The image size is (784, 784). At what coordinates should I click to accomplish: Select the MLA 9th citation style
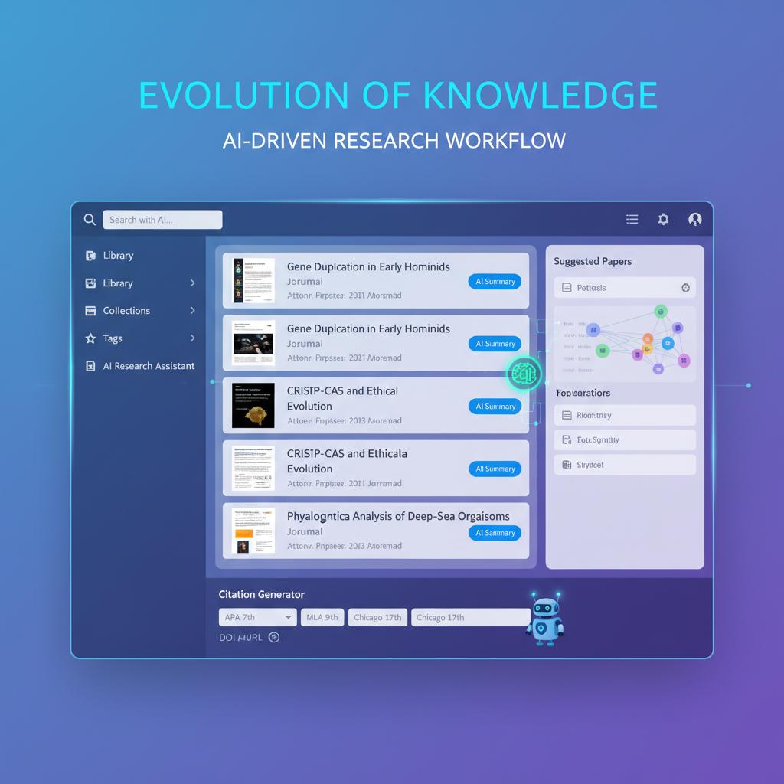[322, 617]
